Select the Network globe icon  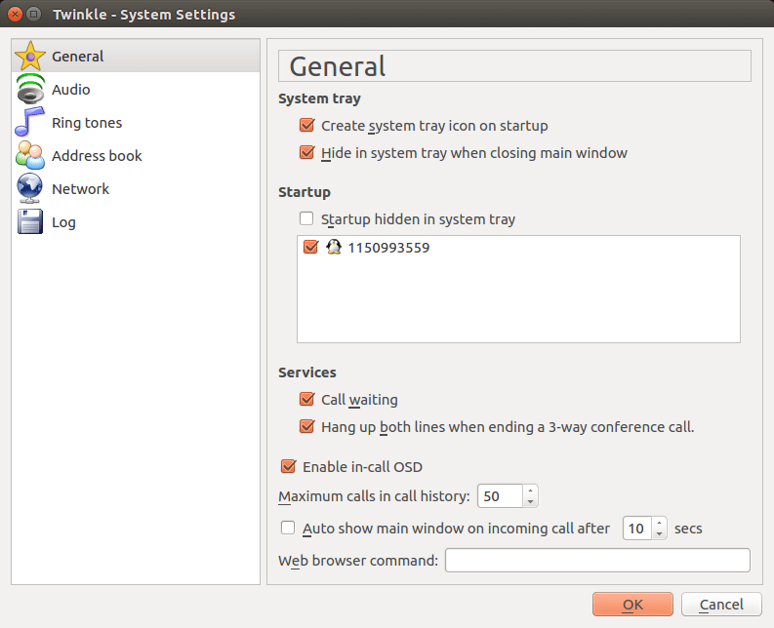[x=30, y=188]
